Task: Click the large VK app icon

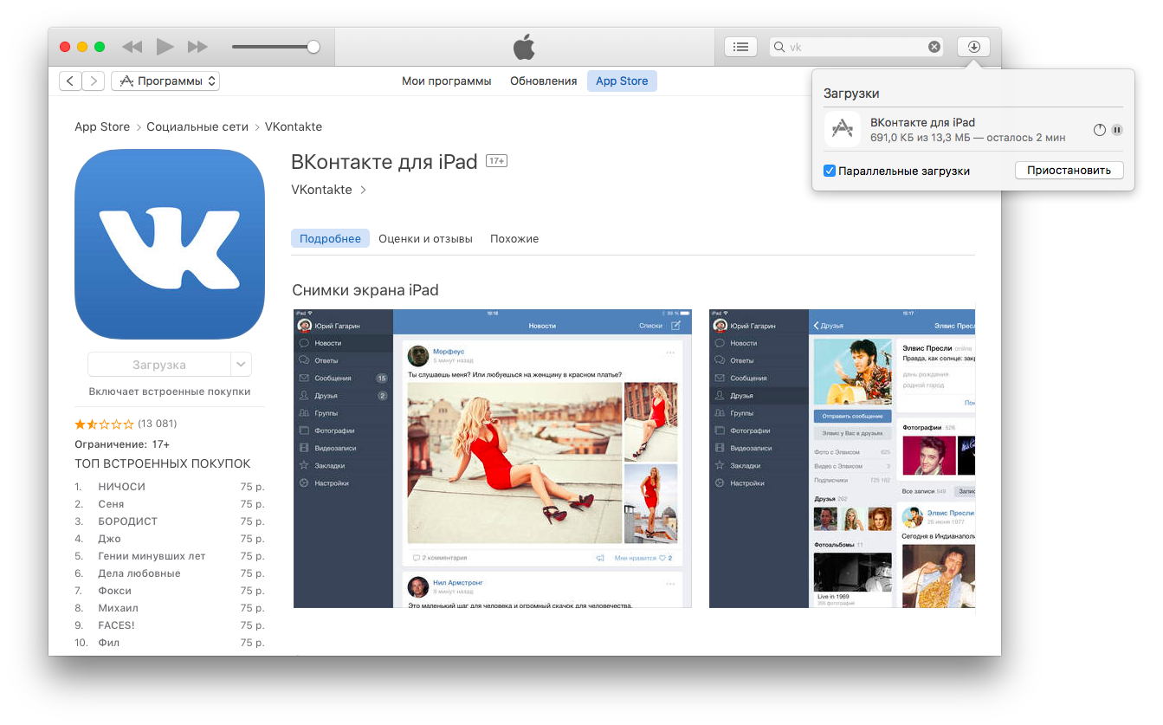Action: [170, 244]
